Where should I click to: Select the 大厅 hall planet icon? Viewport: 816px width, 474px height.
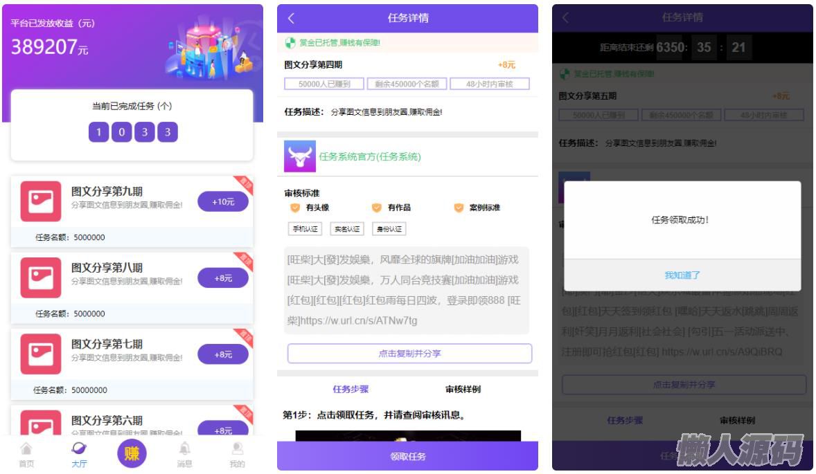tap(80, 449)
